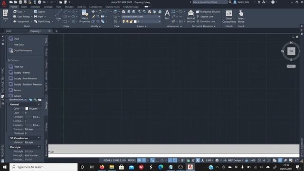304x171 pixels.
Task: Select the Duct Fitting tool
Action: pyautogui.click(x=21, y=17)
